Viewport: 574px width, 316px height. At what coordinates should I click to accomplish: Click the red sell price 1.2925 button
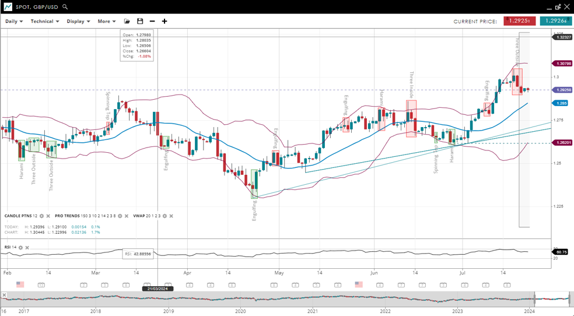click(519, 21)
